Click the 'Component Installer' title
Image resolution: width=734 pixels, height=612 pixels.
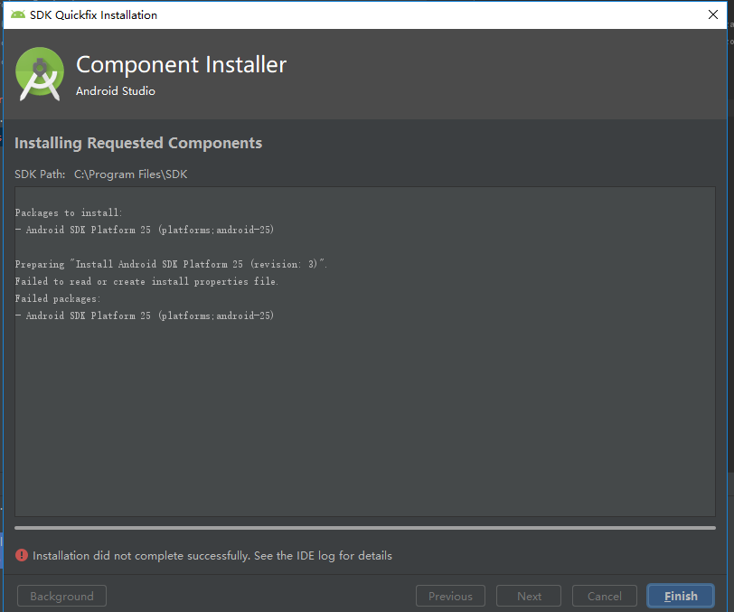[x=181, y=64]
